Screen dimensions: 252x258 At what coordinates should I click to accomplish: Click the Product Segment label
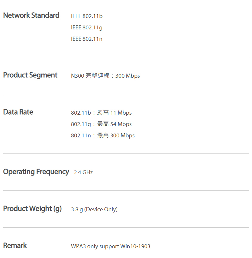pyautogui.click(x=30, y=75)
